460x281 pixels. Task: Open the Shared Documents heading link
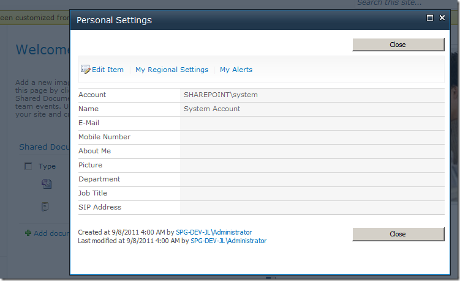pos(44,147)
